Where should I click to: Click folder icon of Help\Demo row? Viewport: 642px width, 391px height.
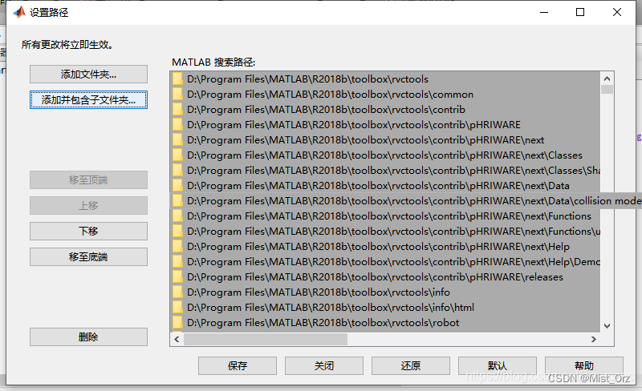[177, 261]
